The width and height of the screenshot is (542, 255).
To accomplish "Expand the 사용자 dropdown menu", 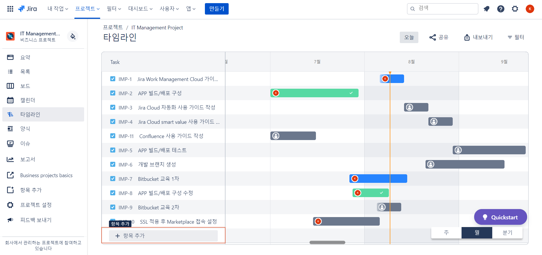I will [169, 9].
